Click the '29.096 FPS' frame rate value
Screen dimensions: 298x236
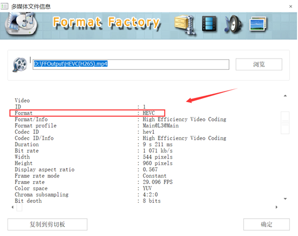(x=158, y=182)
